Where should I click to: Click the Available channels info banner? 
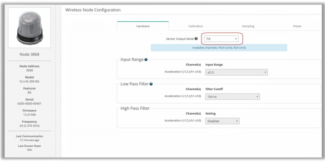(x=219, y=48)
